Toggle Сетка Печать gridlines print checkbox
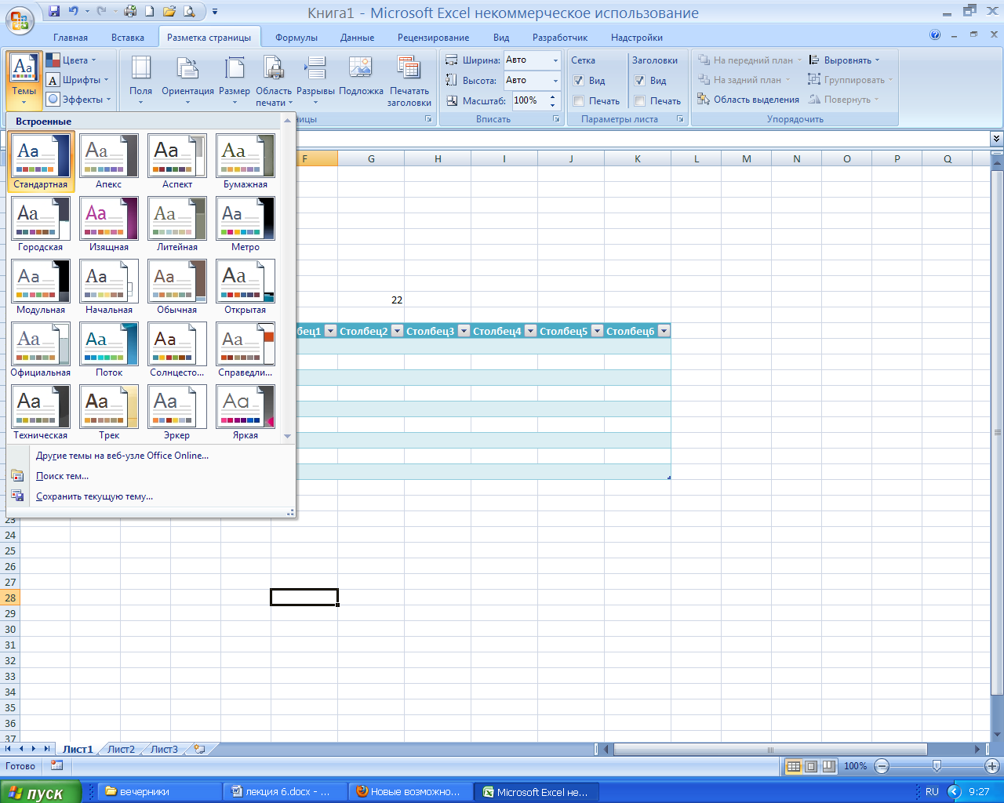 [x=579, y=101]
